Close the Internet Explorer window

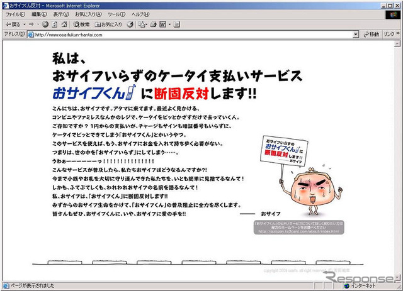tap(397, 6)
